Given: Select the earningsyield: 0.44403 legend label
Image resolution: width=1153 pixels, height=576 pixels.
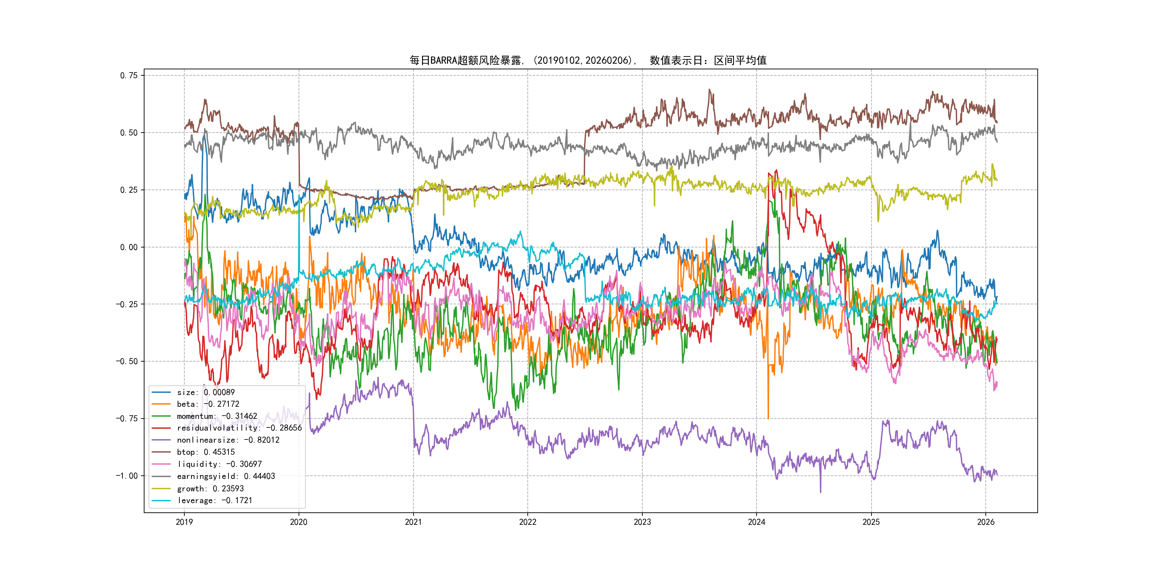Looking at the screenshot, I should pyautogui.click(x=226, y=476).
